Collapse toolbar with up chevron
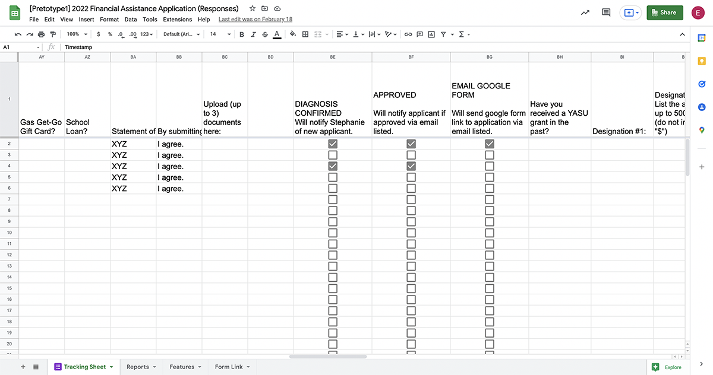Image resolution: width=713 pixels, height=375 pixels. coord(682,34)
